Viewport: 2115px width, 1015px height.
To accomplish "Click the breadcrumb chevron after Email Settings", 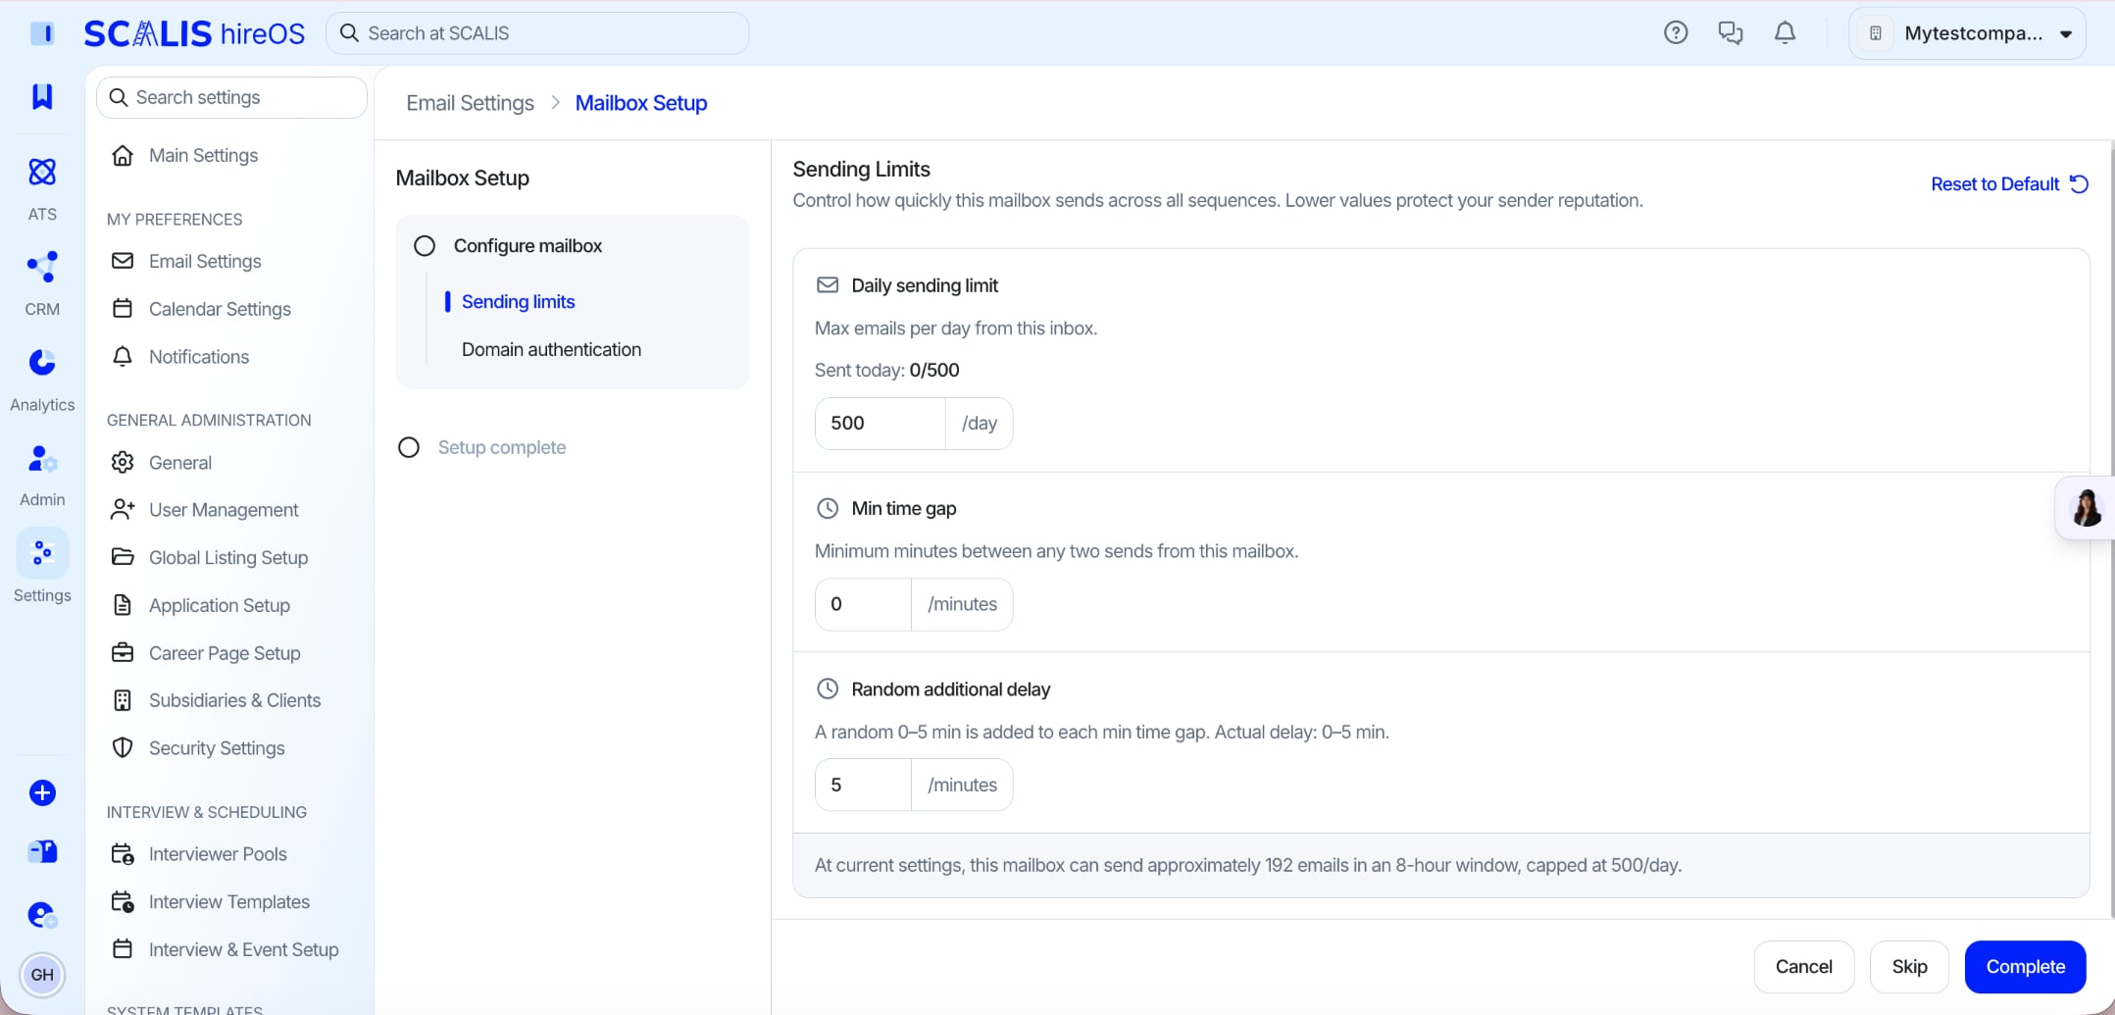I will [555, 102].
